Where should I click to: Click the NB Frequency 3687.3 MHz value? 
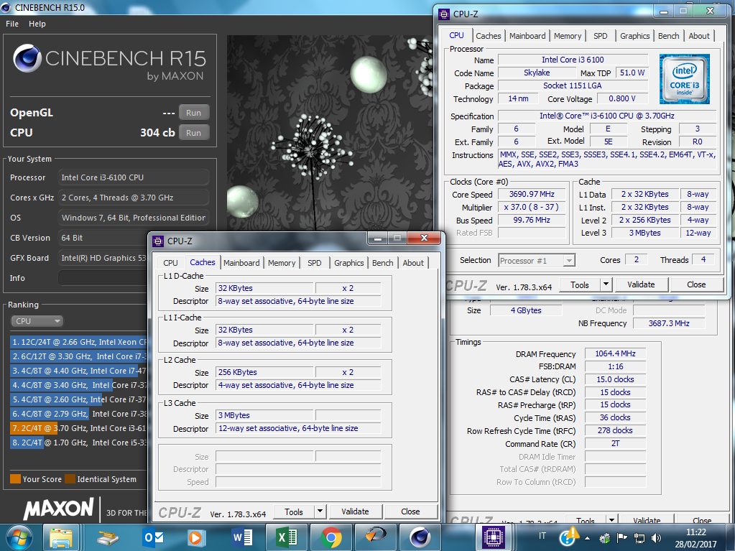[x=668, y=323]
